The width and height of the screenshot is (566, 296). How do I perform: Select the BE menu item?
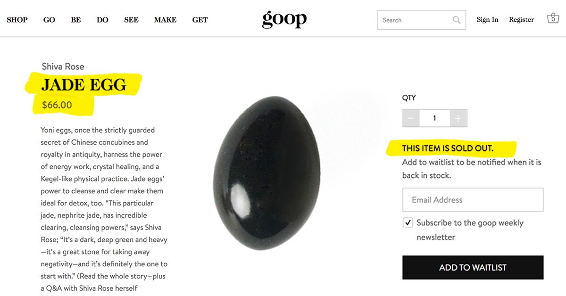tap(76, 20)
